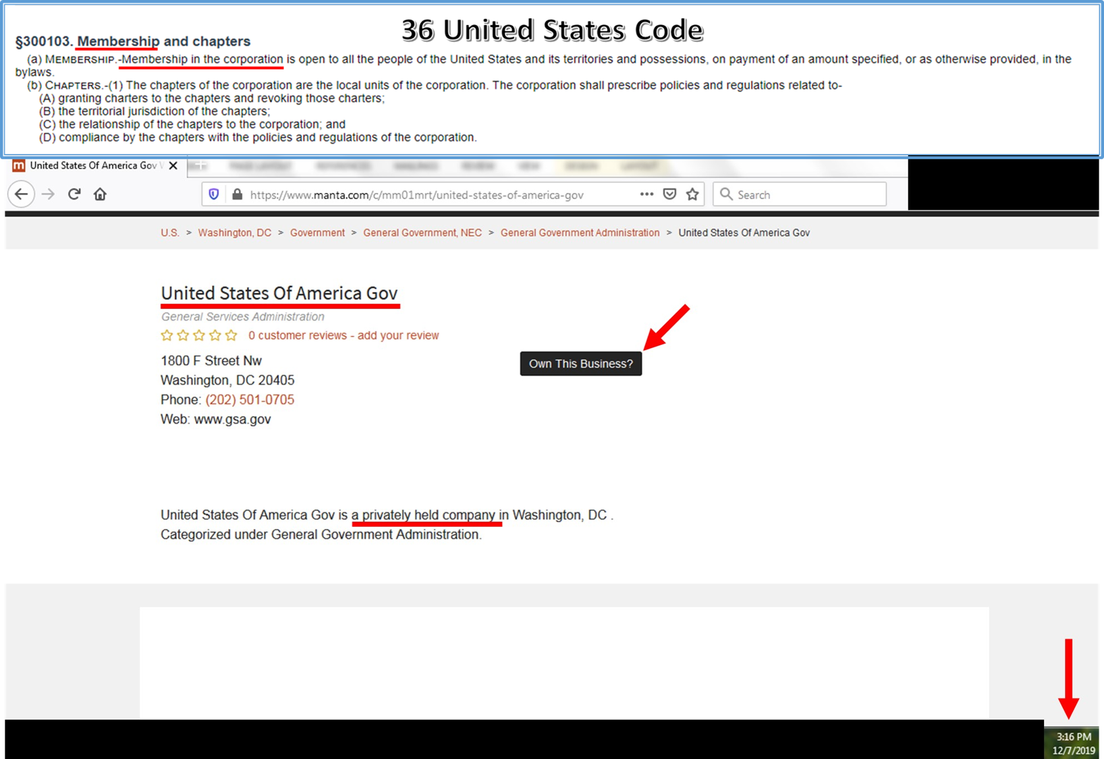Click the United States Of America Gov heading
The height and width of the screenshot is (759, 1104).
[279, 293]
